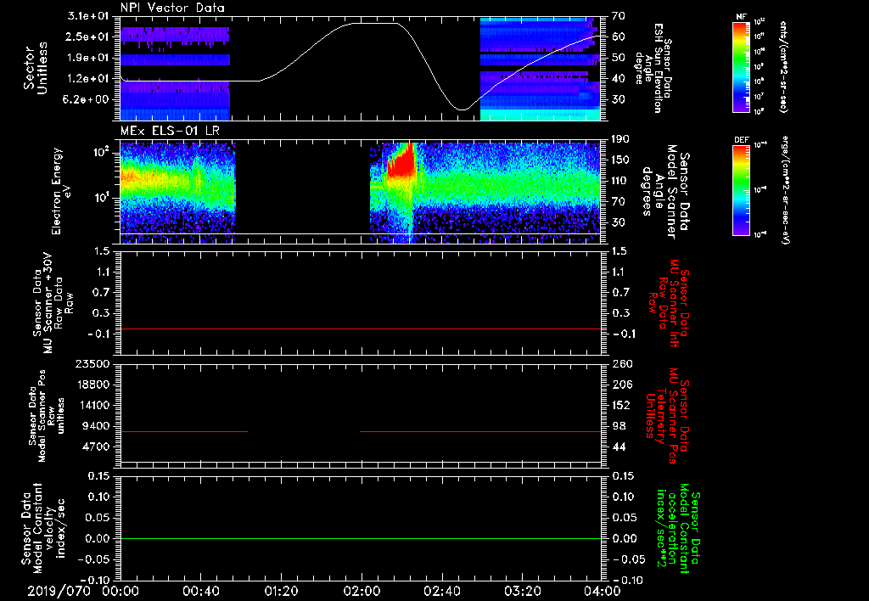The width and height of the screenshot is (869, 601).
Task: Click the cnts/(cm**2-sr-sec) units label
Action: tap(783, 66)
